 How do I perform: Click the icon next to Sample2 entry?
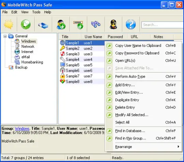coord(62,48)
